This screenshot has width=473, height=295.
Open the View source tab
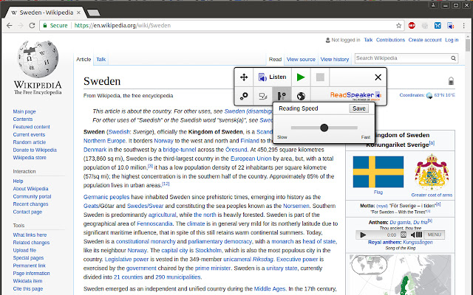coord(301,59)
